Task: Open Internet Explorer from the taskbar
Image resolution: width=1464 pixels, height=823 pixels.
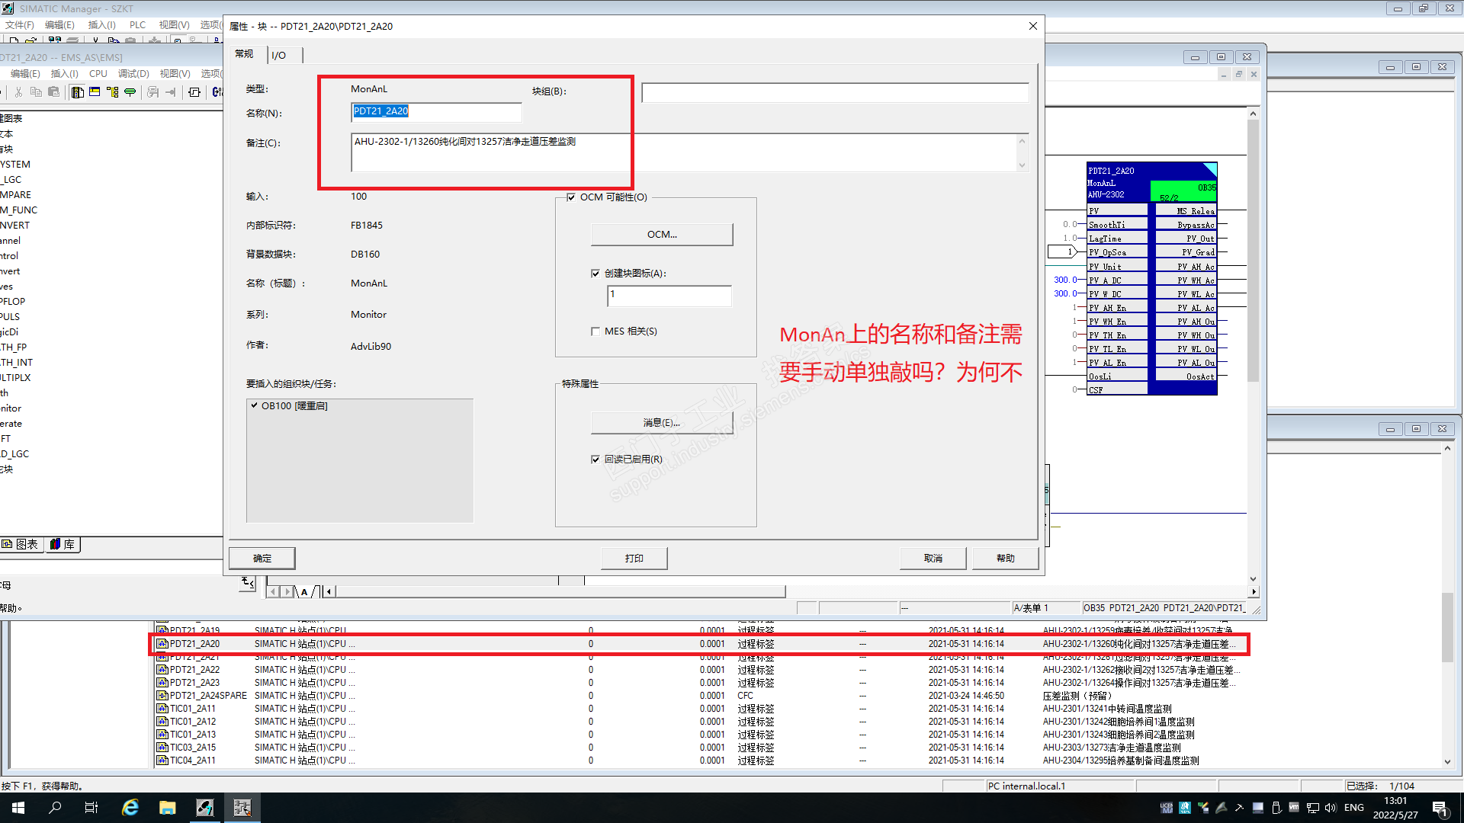Action: 130,808
